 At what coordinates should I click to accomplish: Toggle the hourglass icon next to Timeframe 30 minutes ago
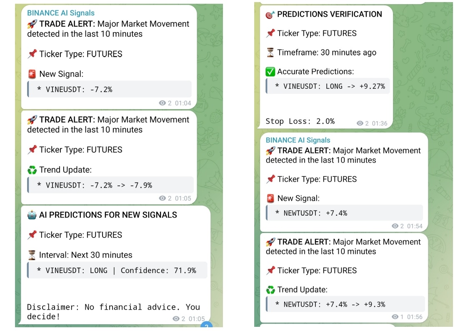pos(270,53)
